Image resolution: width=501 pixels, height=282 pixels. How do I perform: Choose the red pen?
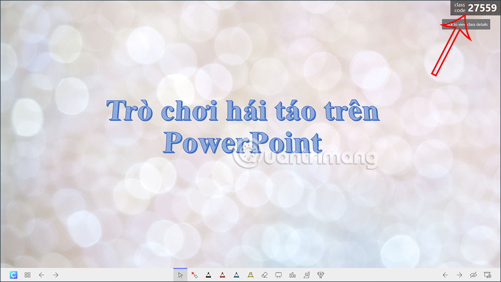point(222,275)
